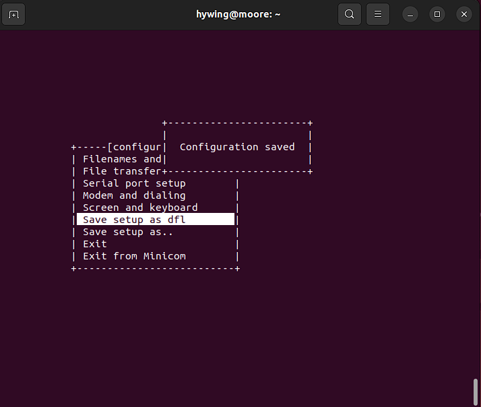Click the empty terminal area below the menu
This screenshot has height=407, width=481.
pyautogui.click(x=236, y=330)
